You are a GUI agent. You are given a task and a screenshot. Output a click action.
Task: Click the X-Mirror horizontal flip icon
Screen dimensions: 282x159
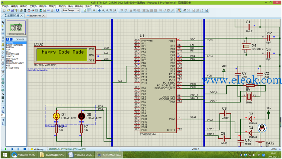(3, 120)
